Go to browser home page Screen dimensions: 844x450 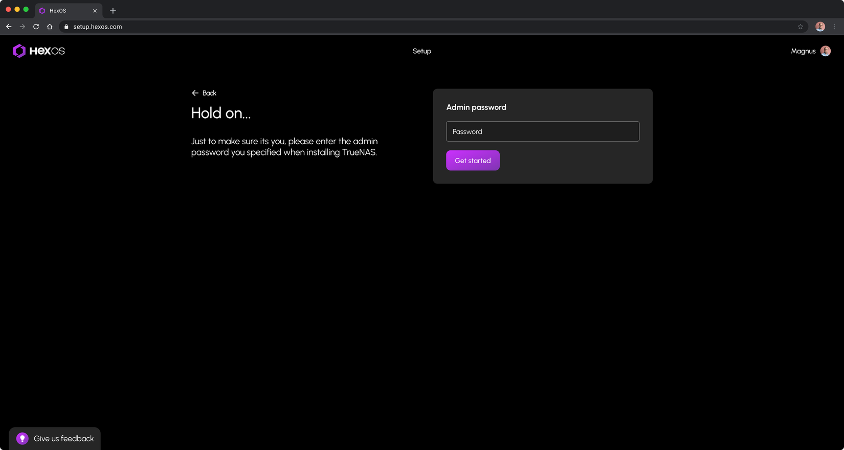pyautogui.click(x=50, y=27)
